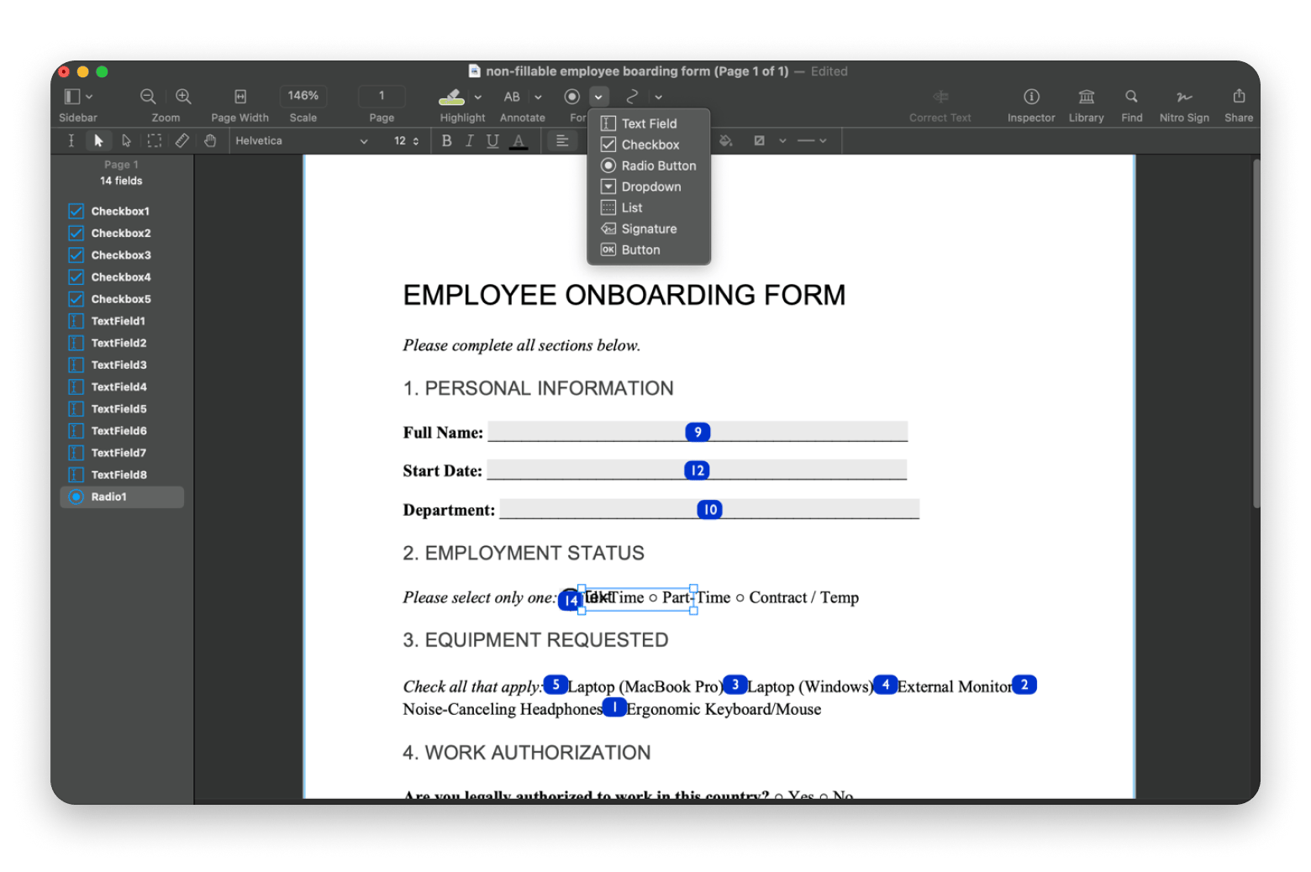Expand the pen tool options chevron
Image resolution: width=1311 pixels, height=872 pixels.
coord(658,97)
